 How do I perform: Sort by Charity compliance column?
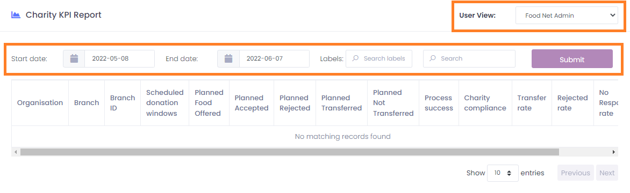(485, 103)
